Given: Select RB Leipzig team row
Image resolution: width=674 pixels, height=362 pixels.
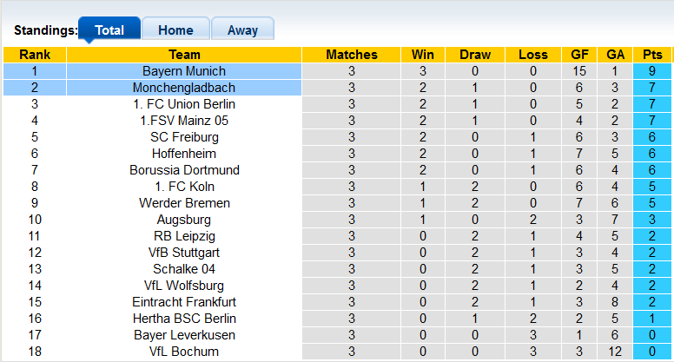Looking at the screenshot, I should pos(184,236).
